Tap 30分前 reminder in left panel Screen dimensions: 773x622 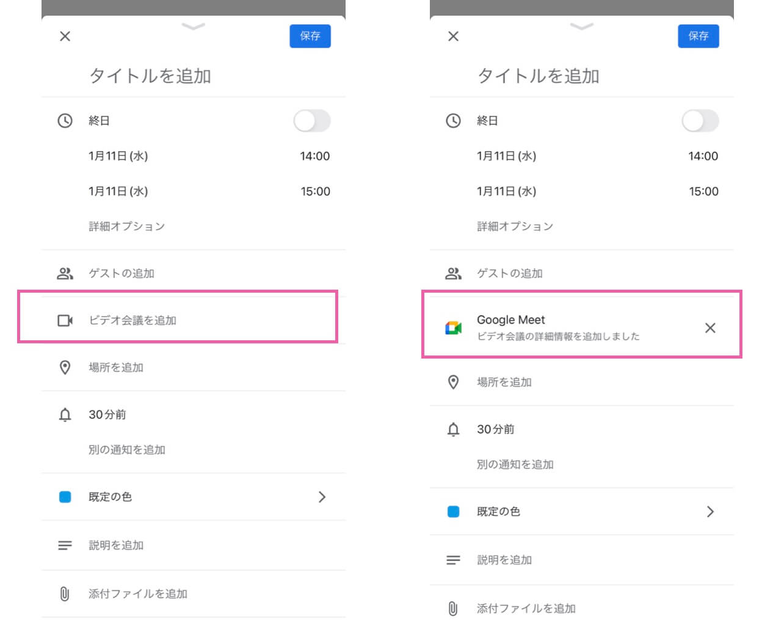point(107,415)
